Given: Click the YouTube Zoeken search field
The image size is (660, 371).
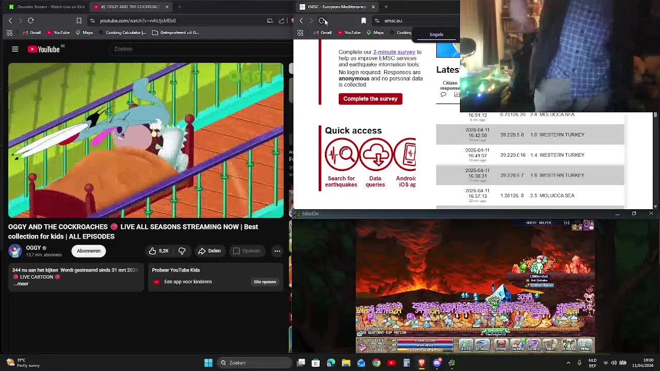Looking at the screenshot, I should [x=201, y=49].
